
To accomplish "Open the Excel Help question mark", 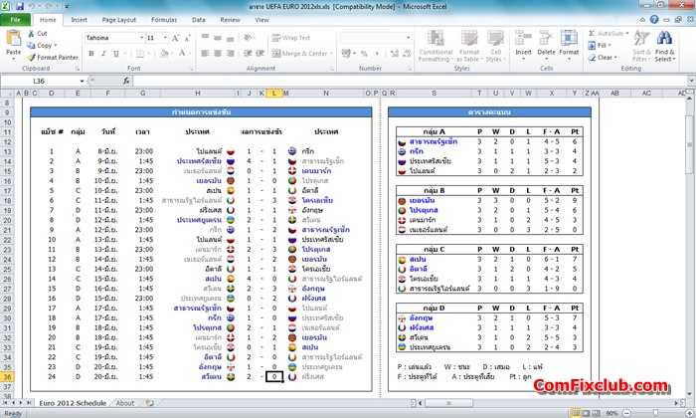I will point(654,20).
